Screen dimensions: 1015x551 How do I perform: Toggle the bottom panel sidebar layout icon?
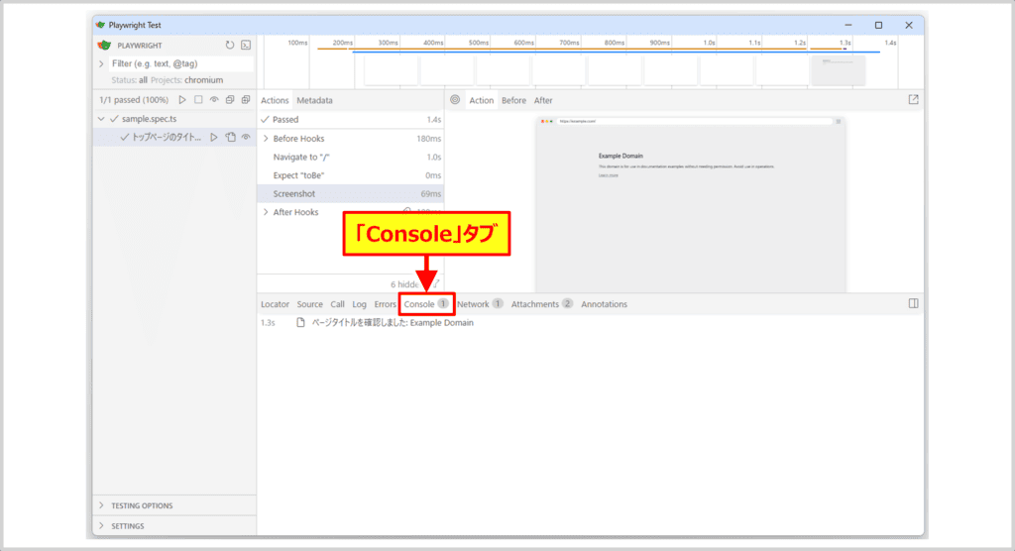(913, 304)
